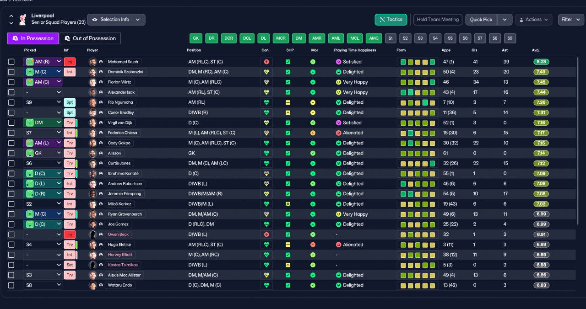This screenshot has width=586, height=309.
Task: Click the Hold Team Meeting button
Action: 438,20
